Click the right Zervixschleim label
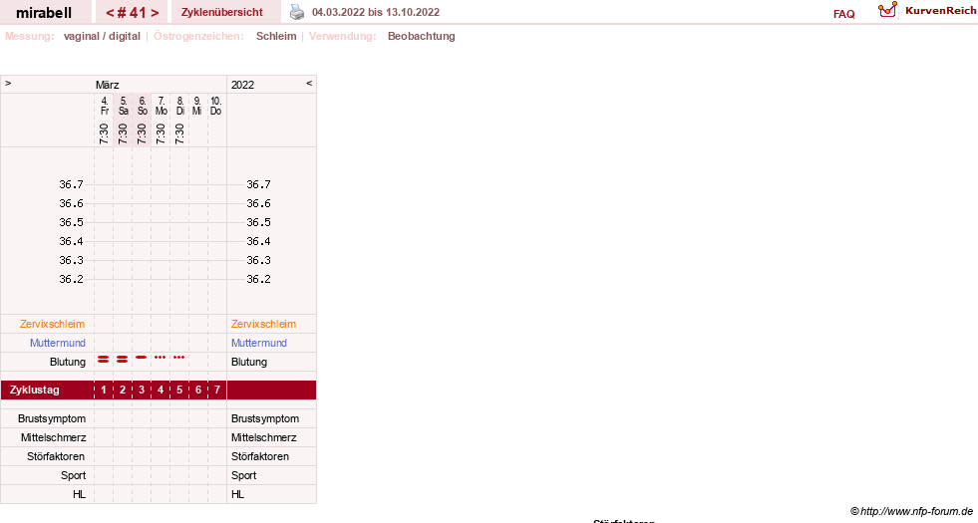This screenshot has height=523, width=978. [264, 324]
